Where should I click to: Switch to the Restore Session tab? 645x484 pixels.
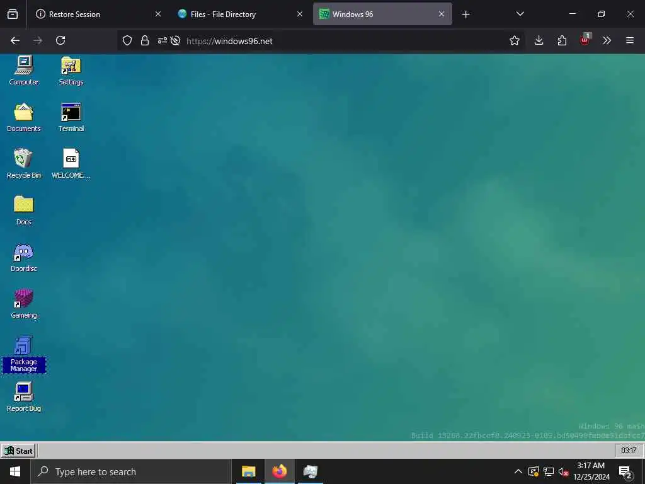pyautogui.click(x=98, y=14)
